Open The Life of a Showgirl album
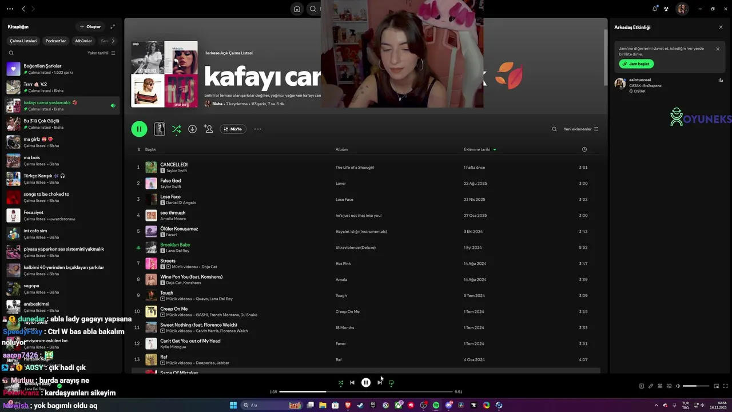This screenshot has width=732, height=412. [355, 167]
